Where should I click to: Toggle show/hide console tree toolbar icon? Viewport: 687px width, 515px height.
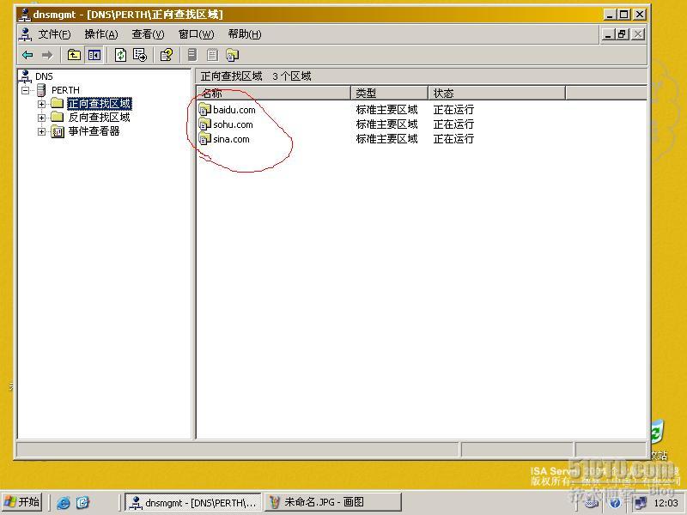94,55
